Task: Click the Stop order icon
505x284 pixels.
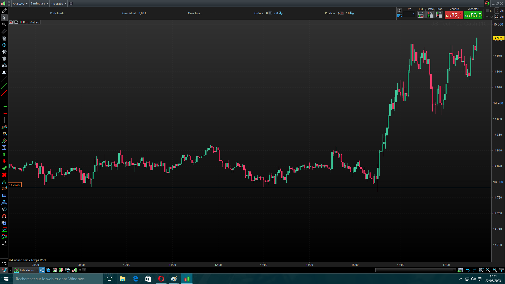Action: pyautogui.click(x=439, y=15)
